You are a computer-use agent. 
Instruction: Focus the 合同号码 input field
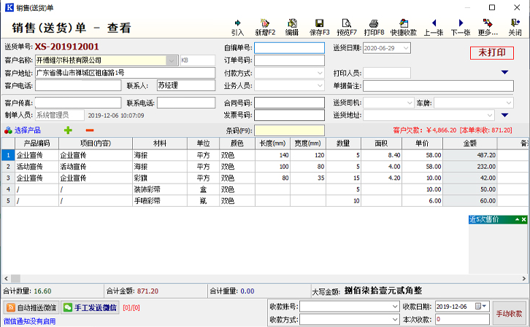pyautogui.click(x=289, y=103)
